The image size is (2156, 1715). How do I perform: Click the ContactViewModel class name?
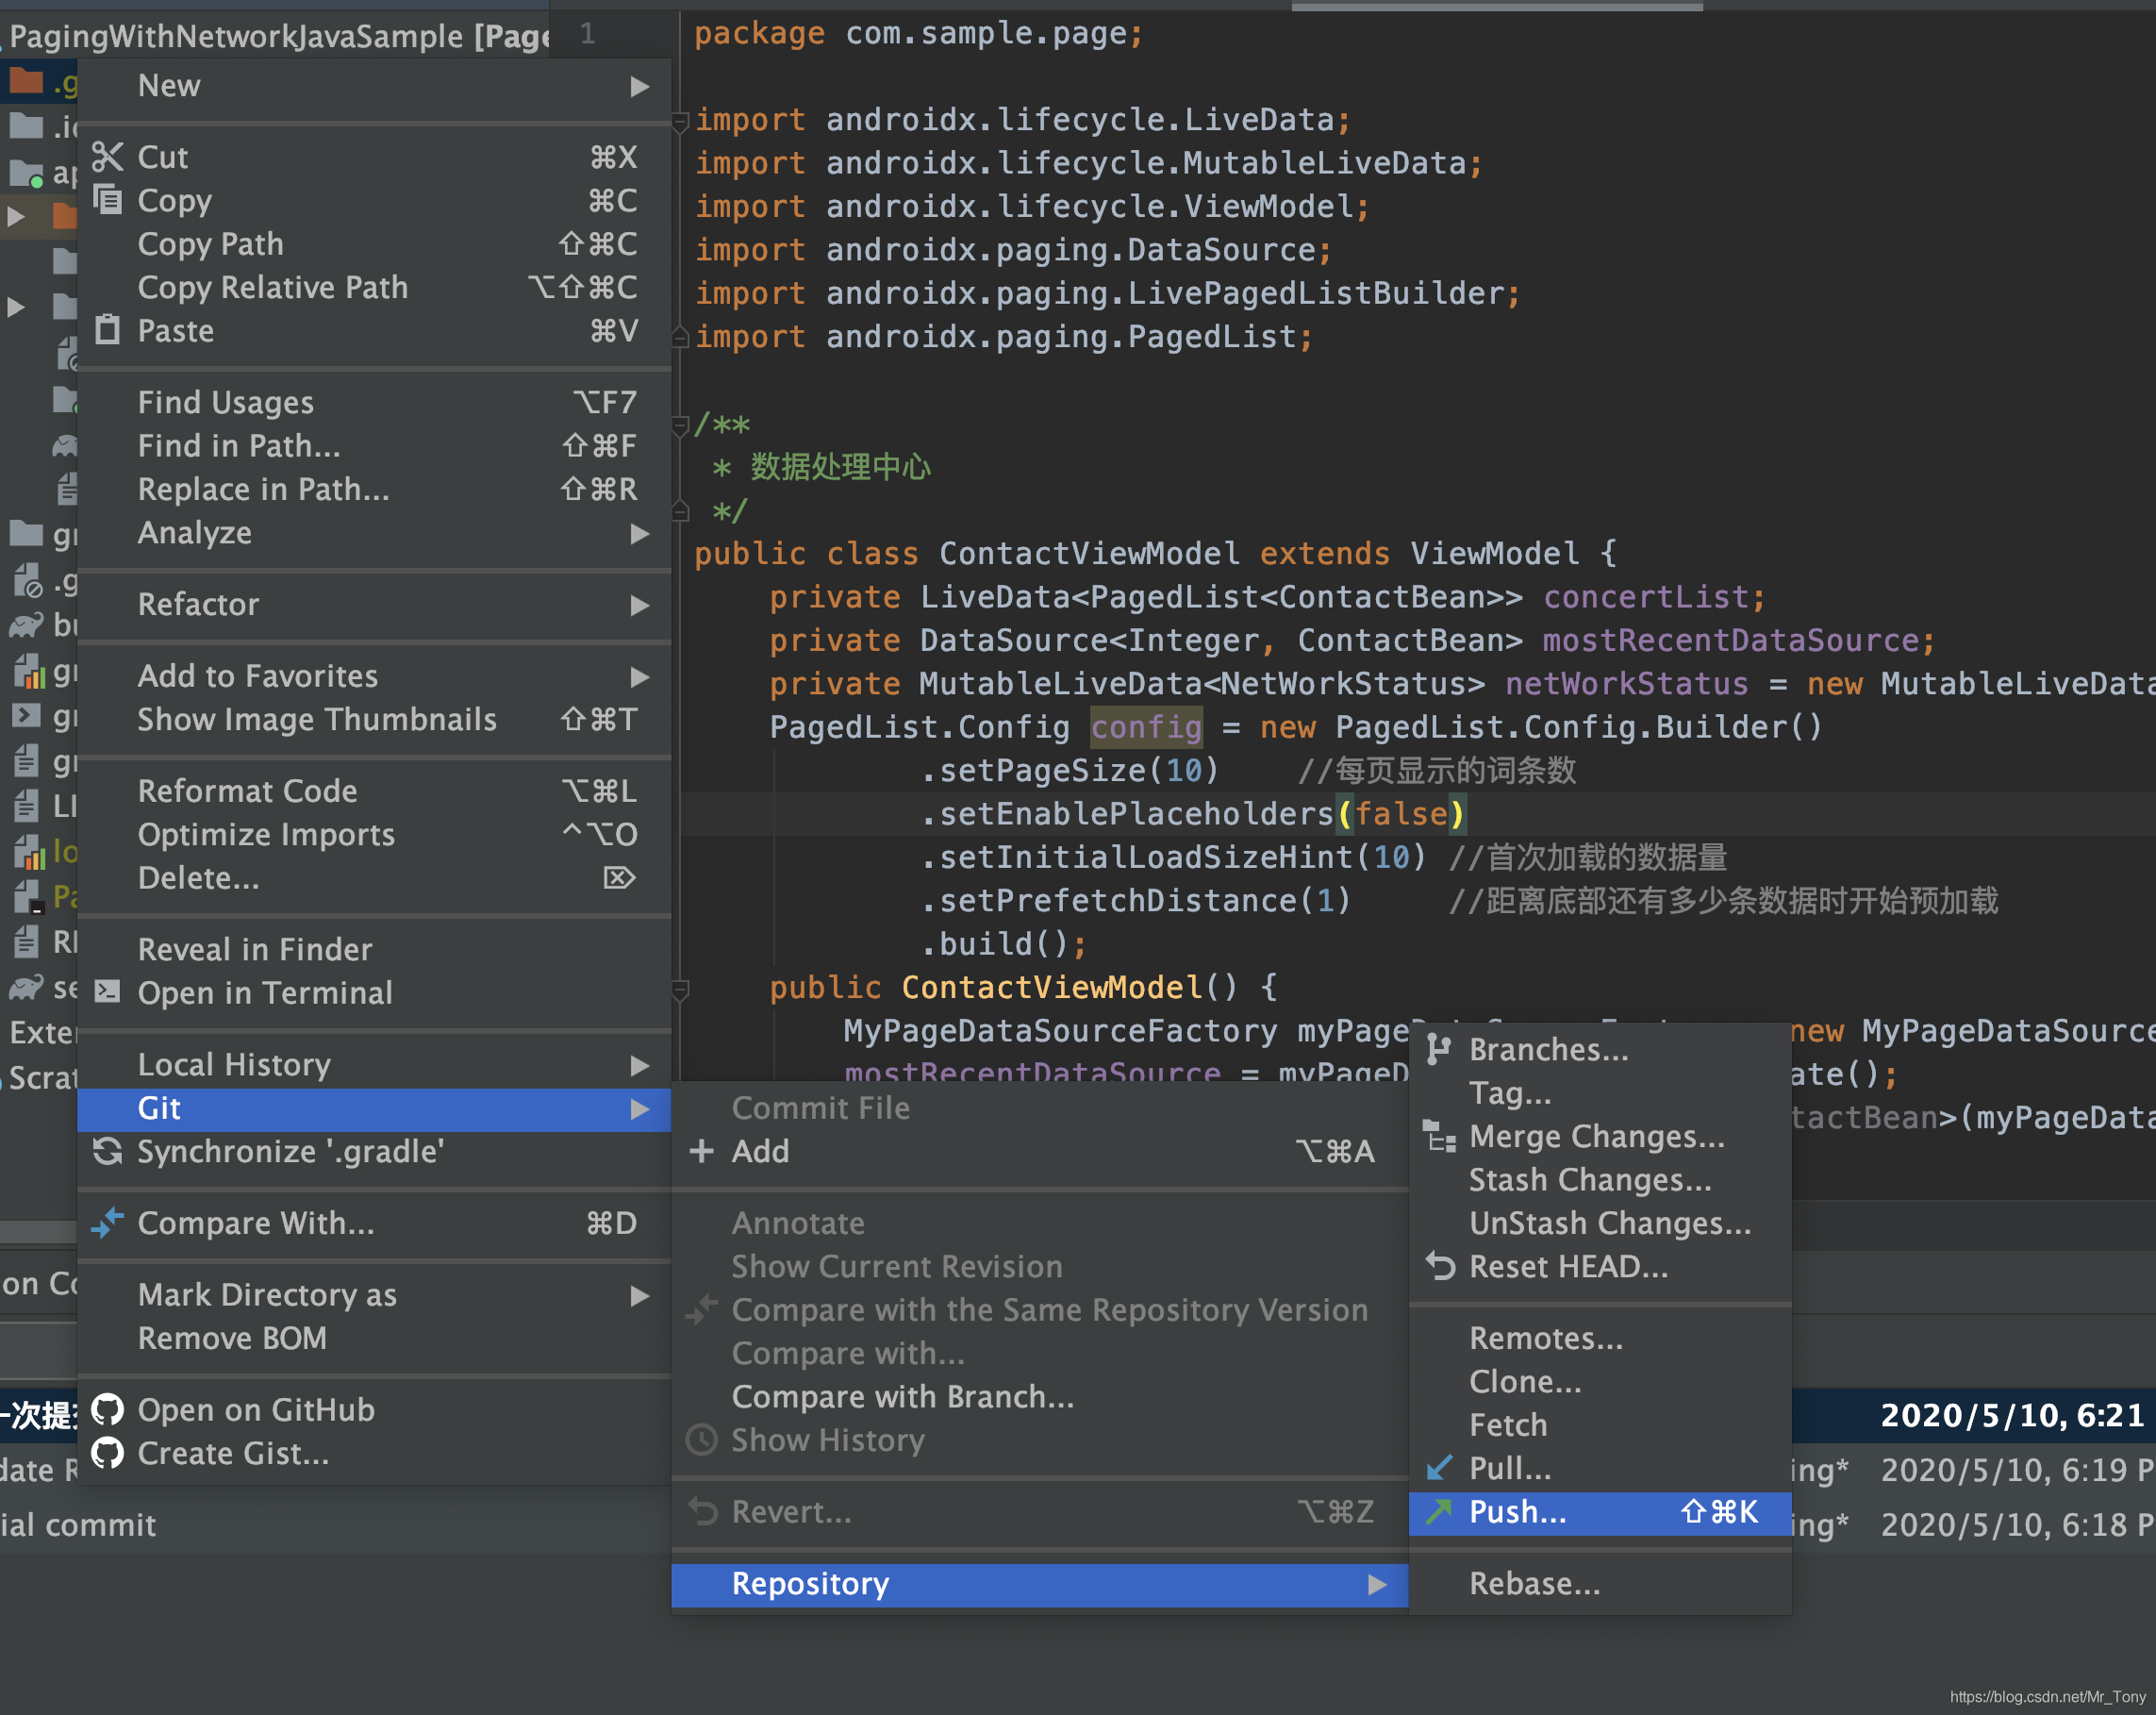[1089, 553]
